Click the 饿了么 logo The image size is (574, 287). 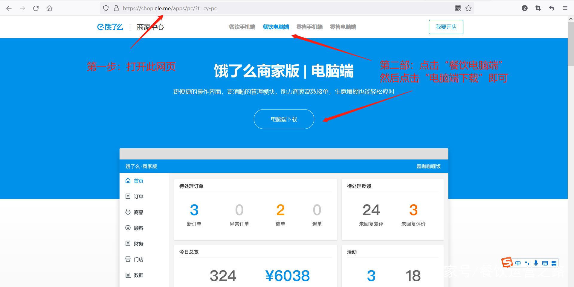click(110, 27)
